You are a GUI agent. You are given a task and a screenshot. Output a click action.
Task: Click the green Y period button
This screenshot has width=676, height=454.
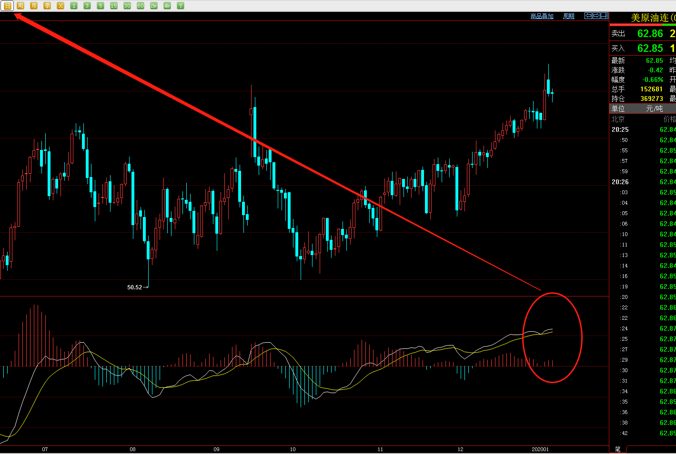click(x=181, y=6)
